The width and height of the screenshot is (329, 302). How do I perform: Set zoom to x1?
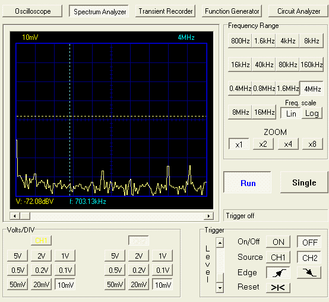coord(239,144)
